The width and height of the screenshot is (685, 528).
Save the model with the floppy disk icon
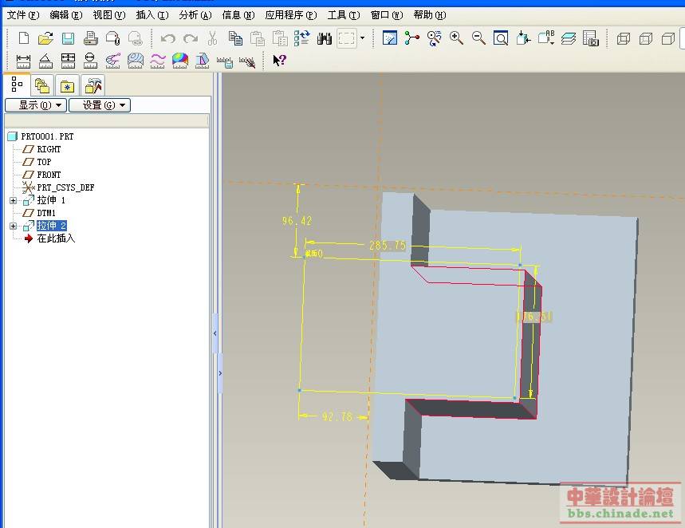coord(68,38)
